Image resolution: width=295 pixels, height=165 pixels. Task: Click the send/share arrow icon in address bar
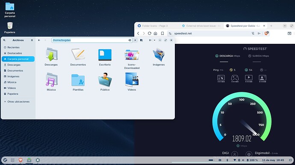coord(259,33)
